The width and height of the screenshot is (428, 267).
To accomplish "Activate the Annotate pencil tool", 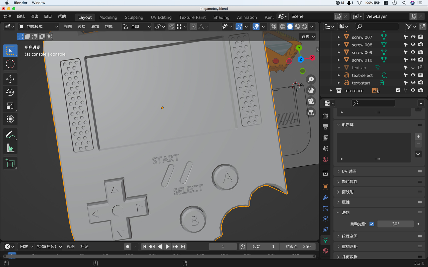I will click(10, 135).
